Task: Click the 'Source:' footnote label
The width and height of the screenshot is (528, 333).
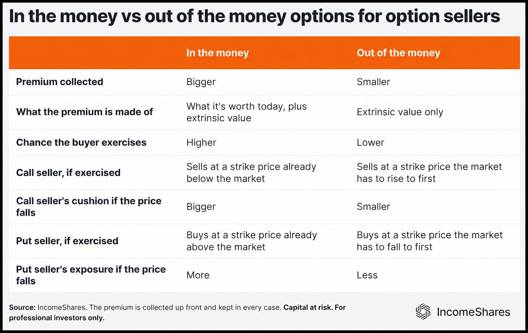Action: 22,308
